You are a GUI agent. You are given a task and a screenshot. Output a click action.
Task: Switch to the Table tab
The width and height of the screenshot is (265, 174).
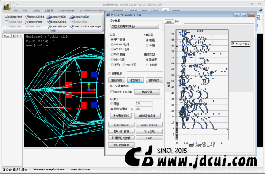[169, 22]
